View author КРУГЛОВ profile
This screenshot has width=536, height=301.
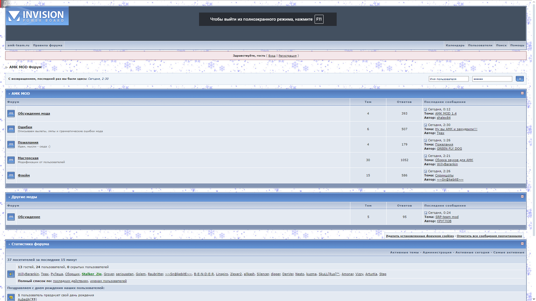[x=444, y=221]
